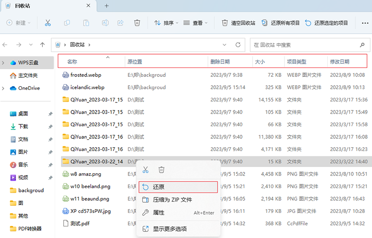Expand the address bar history dropdown
The image size is (372, 238).
(x=225, y=45)
